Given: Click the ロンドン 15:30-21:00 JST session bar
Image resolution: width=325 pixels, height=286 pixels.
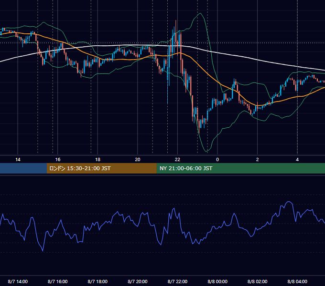Looking at the screenshot, I should [101, 168].
